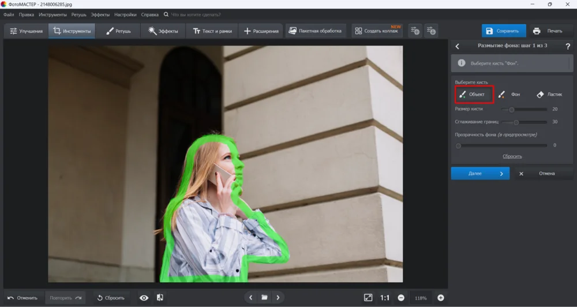Screen dimensions: 577x307
Task: Switch to the Ретушь tab
Action: (x=119, y=31)
